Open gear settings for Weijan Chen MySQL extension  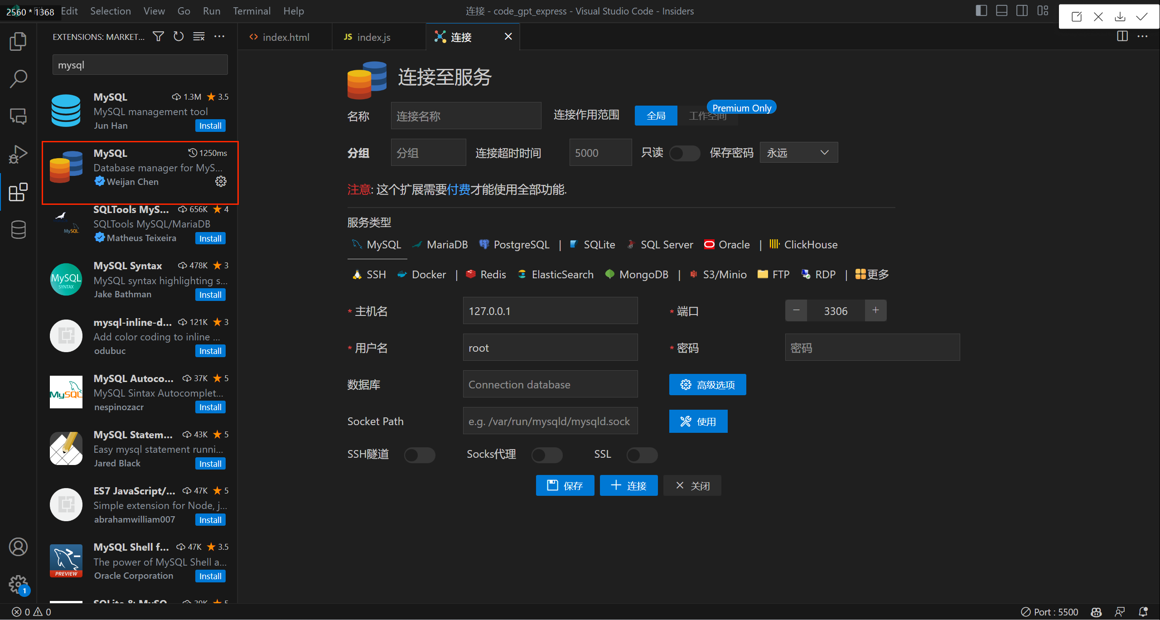[221, 181]
